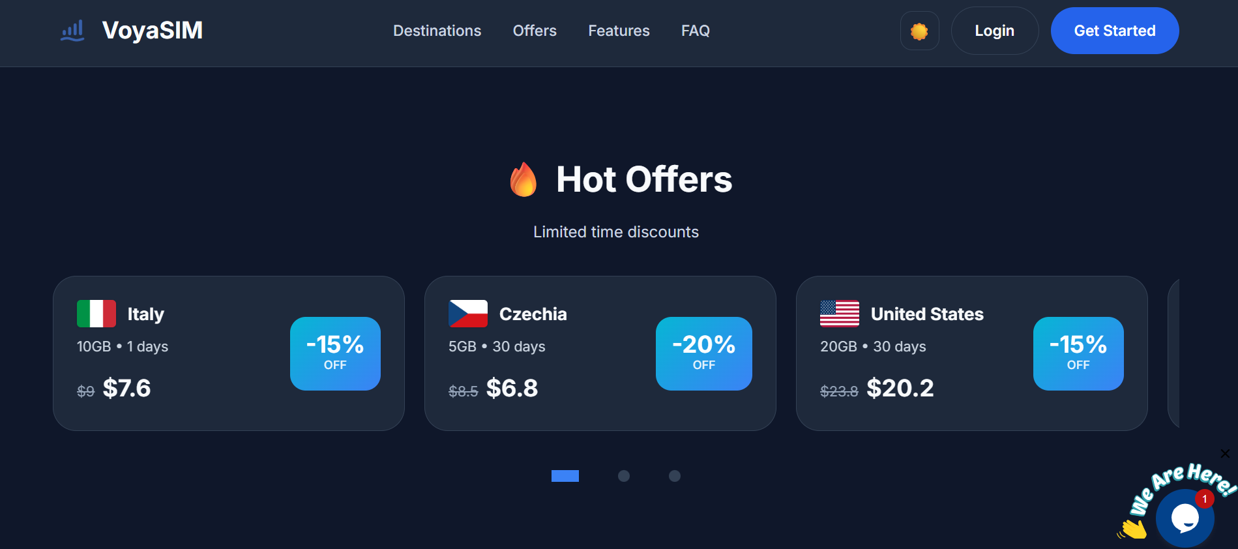Open the Destinations menu item
Viewport: 1238px width, 549px height.
[437, 31]
